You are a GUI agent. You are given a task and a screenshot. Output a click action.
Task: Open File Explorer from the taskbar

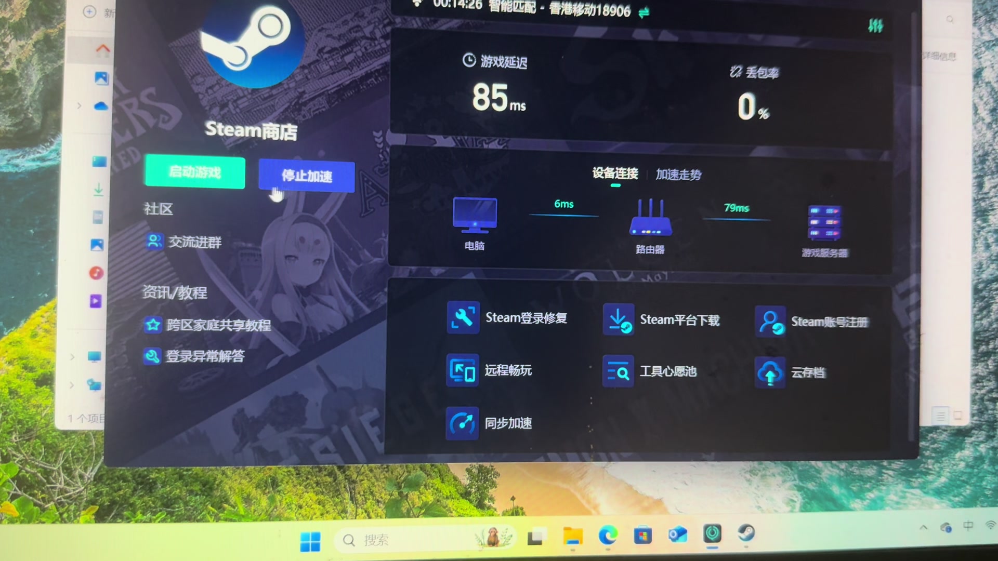[x=573, y=536]
